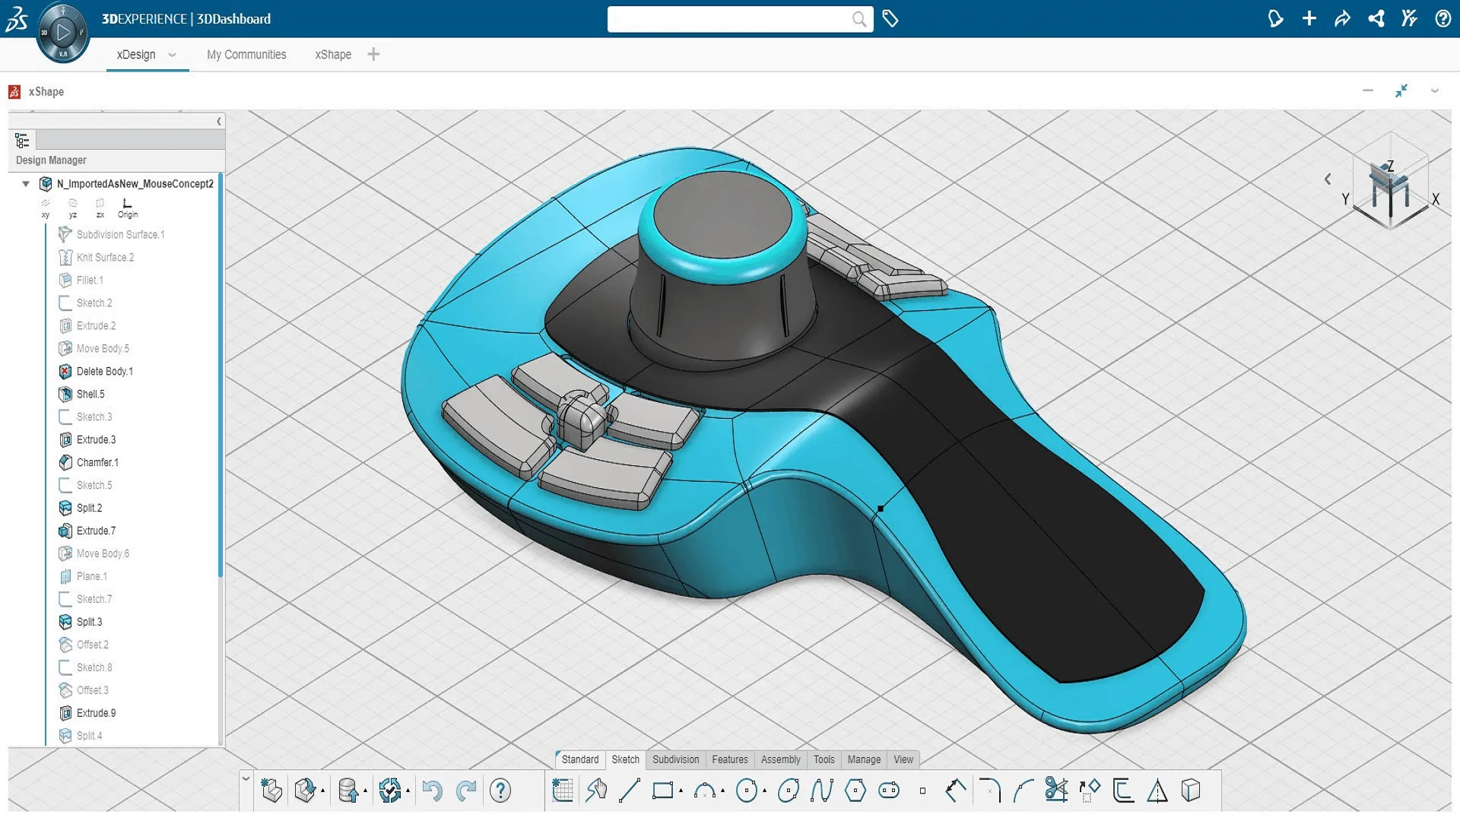Open the xDesign app dropdown chevron
The image size is (1460, 821).
[x=173, y=55]
